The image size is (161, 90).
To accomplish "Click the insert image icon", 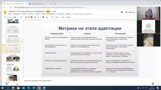I will pos(31,17).
